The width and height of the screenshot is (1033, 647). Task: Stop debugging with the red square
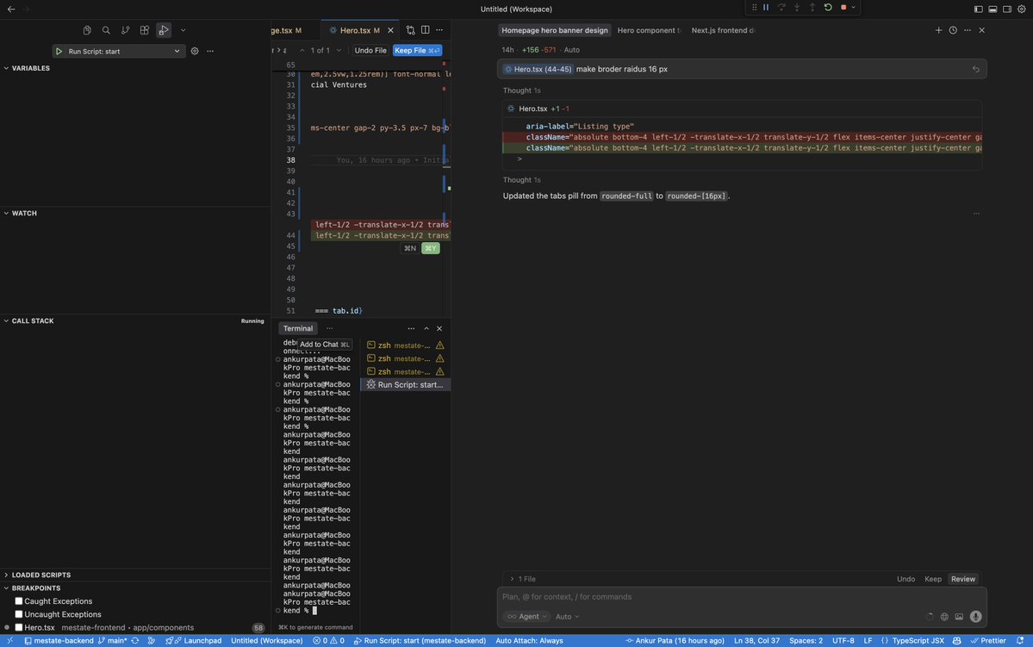(843, 7)
